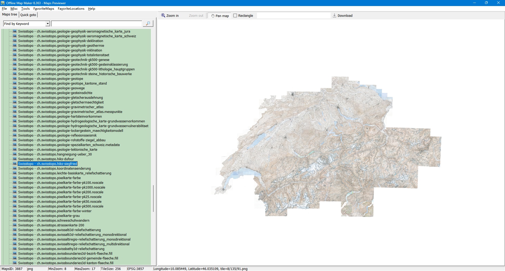Switch to the Maps tree tab

(9, 14)
